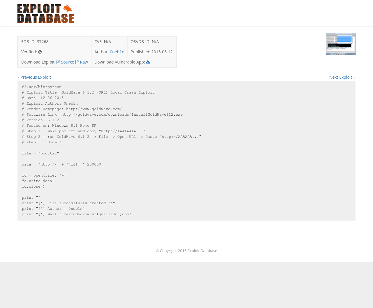Click the EDB-ID: 37268 cell
The image size is (373, 308).
(x=55, y=42)
